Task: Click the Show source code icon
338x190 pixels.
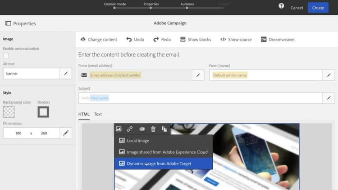Action: click(223, 39)
